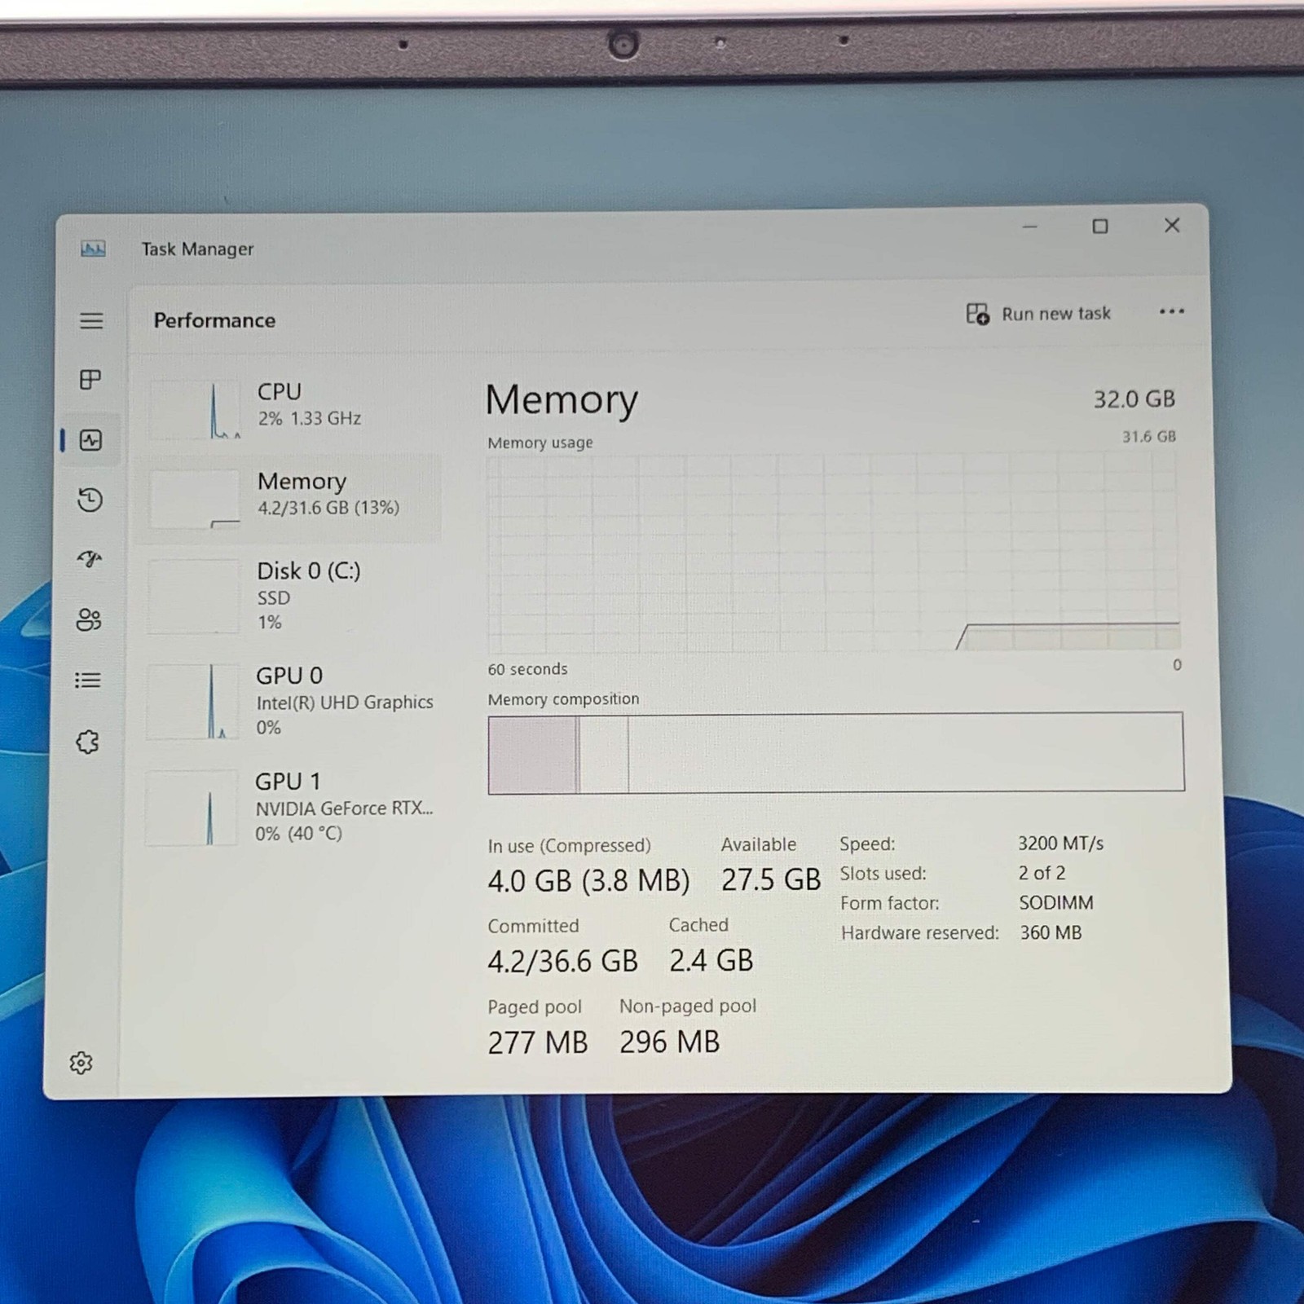Click the SODIMM form factor value

tap(1056, 903)
